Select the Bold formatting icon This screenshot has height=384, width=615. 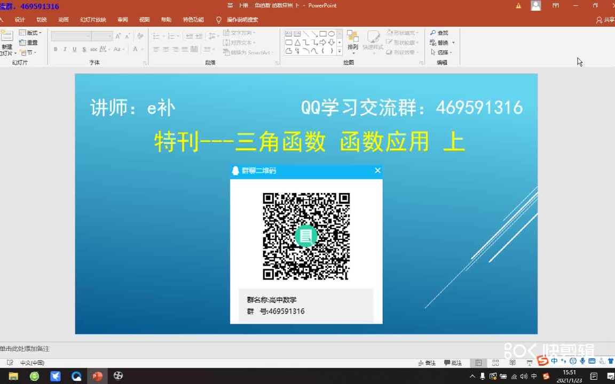point(56,49)
